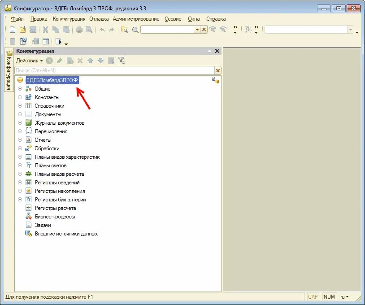Clear the Поиск field in configuration panel
Viewport: 365px width, 305px height.
coord(218,70)
